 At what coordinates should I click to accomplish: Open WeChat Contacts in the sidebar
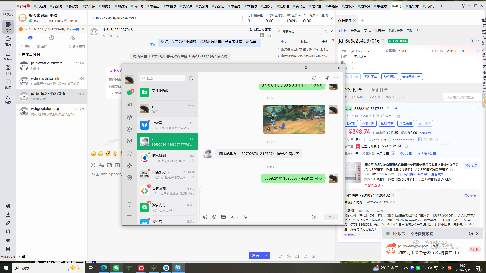point(129,105)
